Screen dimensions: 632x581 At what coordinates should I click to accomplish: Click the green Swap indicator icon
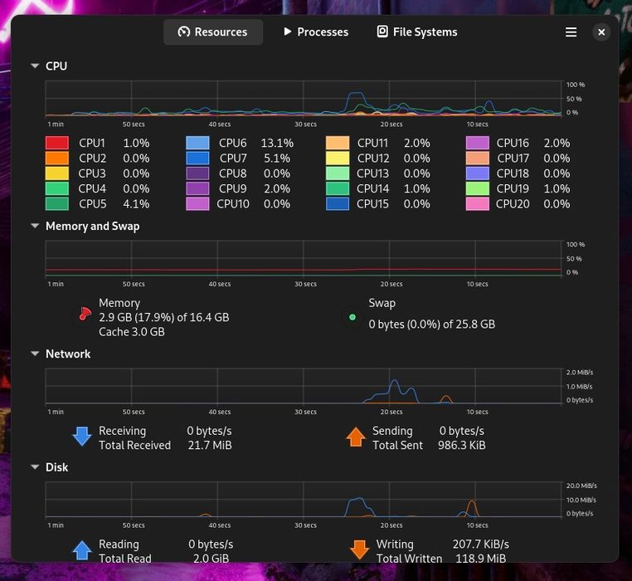click(352, 318)
